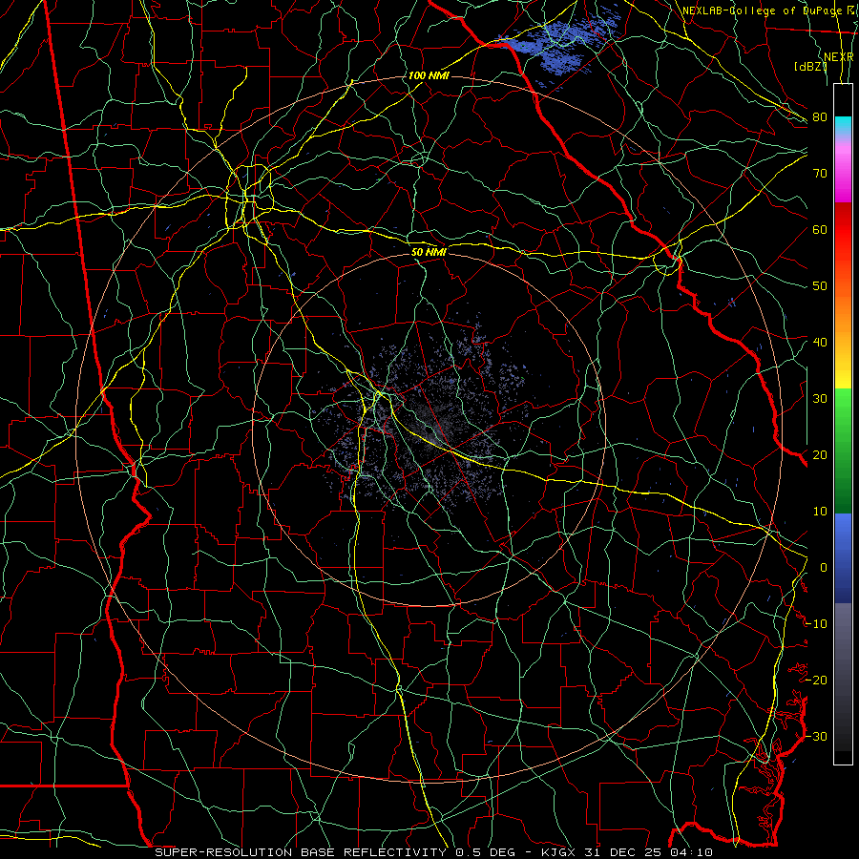Click the 10 value on the dBZ scale
This screenshot has width=859, height=859.
820,512
